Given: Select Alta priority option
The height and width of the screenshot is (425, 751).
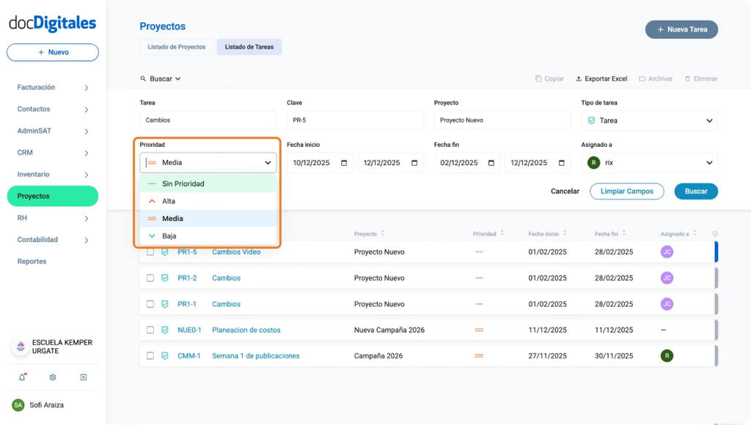Looking at the screenshot, I should 169,201.
